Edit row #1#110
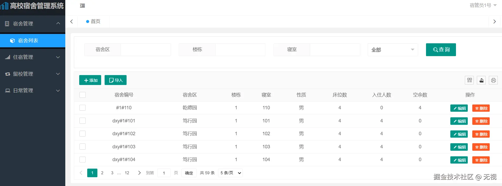 click(459, 108)
